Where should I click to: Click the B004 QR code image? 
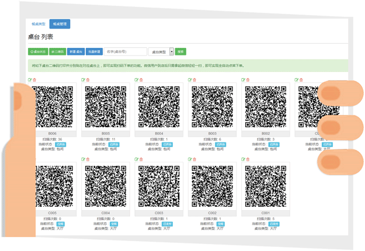(x=159, y=107)
